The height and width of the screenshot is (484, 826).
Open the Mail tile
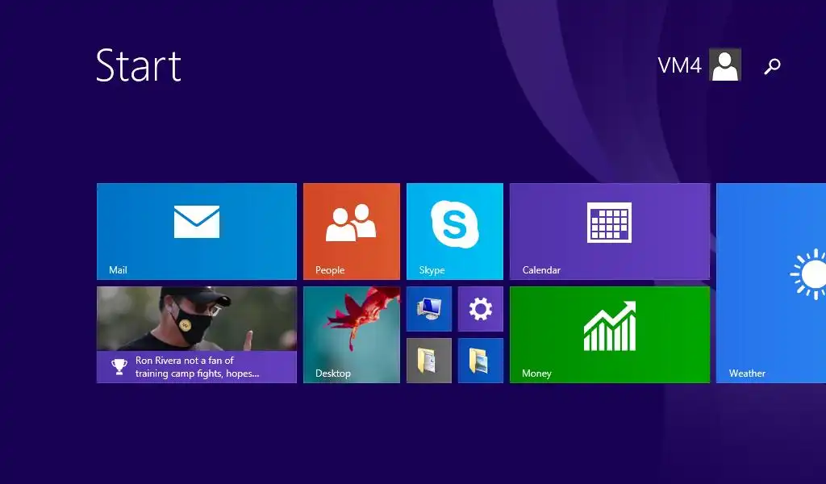197,232
